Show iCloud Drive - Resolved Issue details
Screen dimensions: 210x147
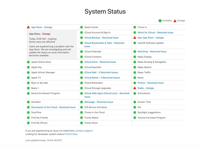[100, 62]
